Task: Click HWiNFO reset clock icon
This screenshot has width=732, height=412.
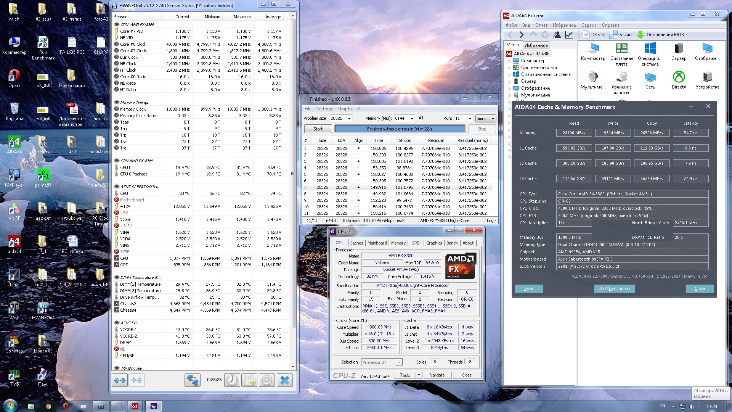Action: [232, 380]
